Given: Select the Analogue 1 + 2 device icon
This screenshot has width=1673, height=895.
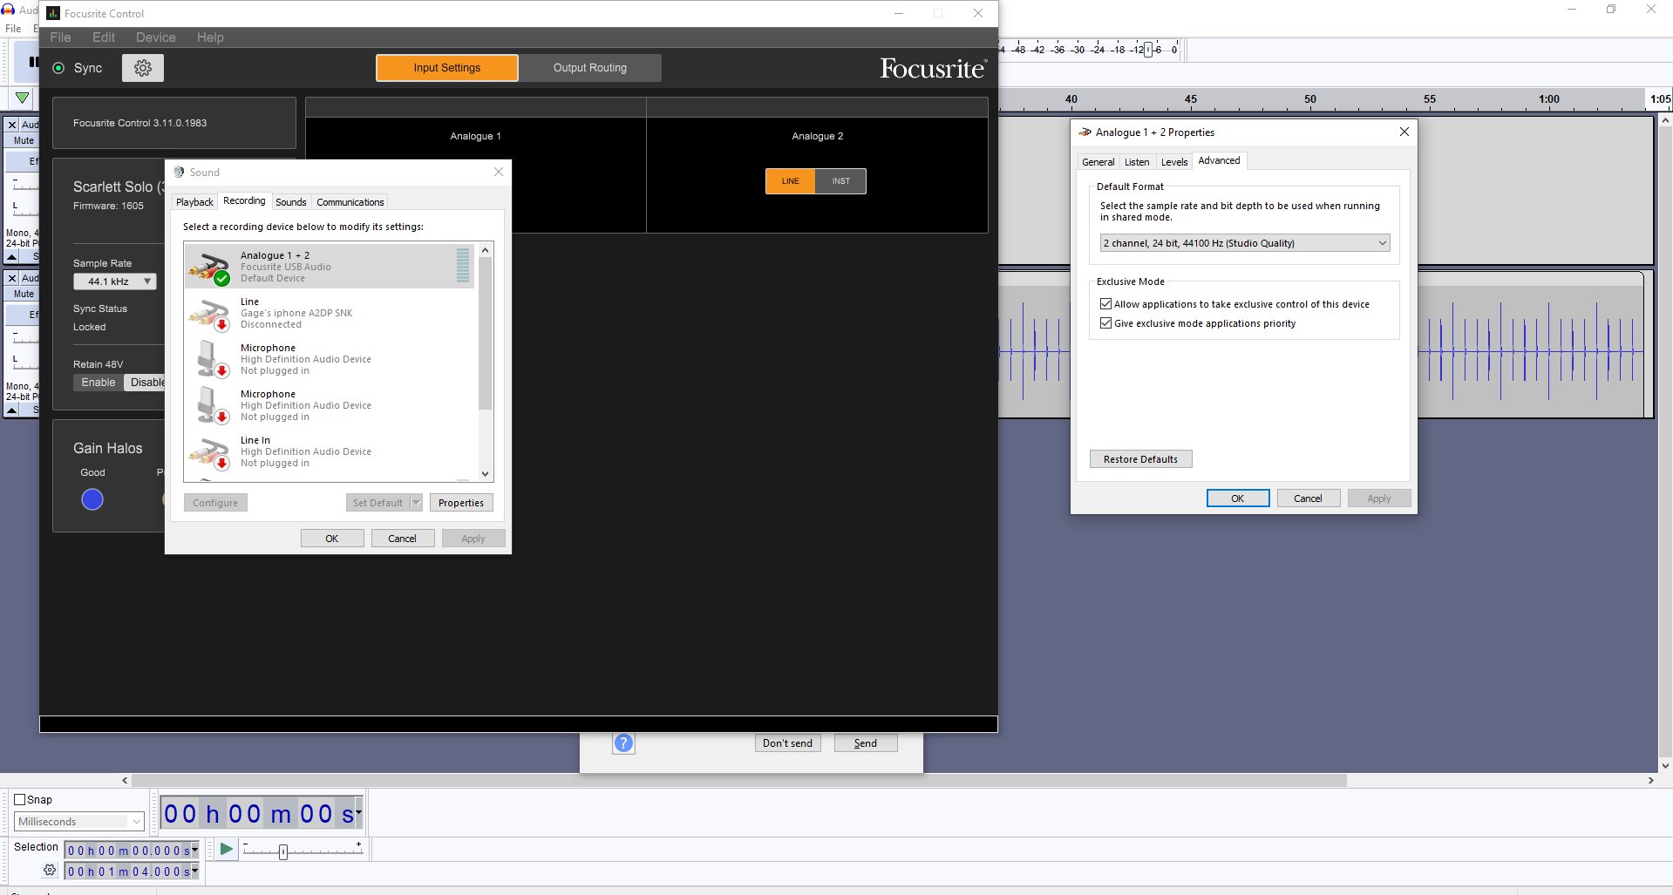Looking at the screenshot, I should coord(208,268).
